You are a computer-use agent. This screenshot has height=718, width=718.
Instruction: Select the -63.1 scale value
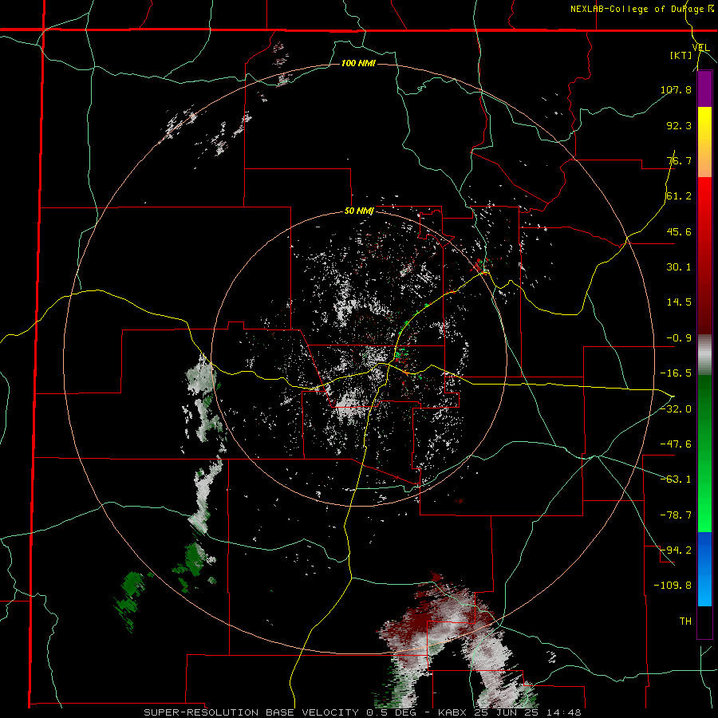click(x=676, y=479)
